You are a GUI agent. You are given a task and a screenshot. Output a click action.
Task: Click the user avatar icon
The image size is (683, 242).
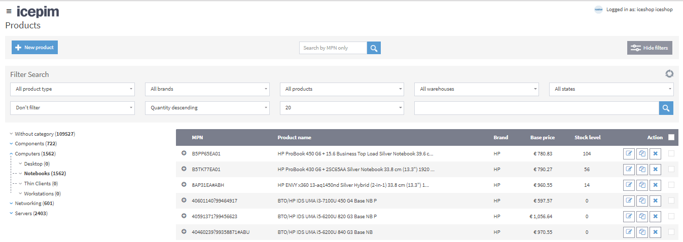598,10
